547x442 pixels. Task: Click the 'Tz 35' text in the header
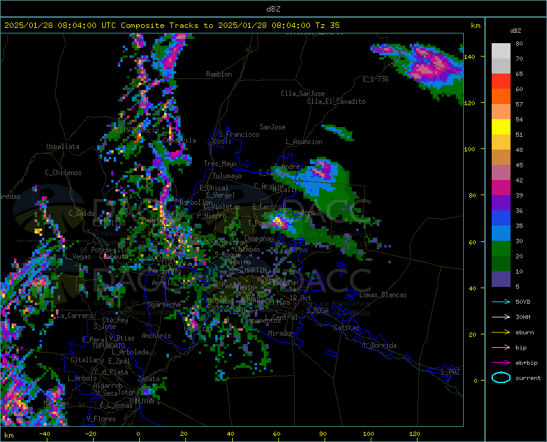(x=327, y=26)
